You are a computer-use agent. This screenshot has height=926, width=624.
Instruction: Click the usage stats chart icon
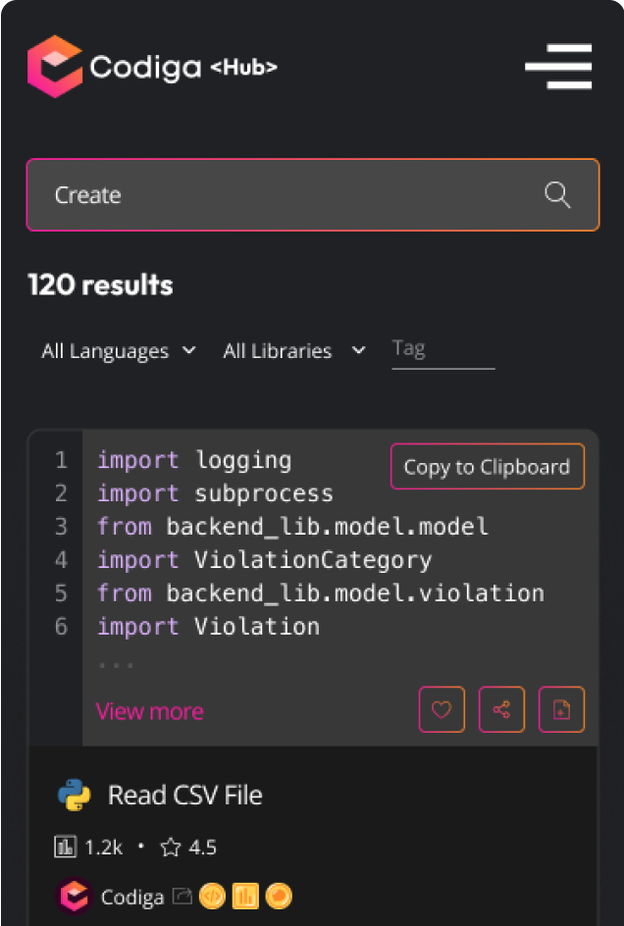(x=65, y=849)
